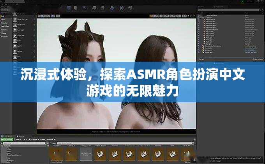Open the Cinematics toolbar icon
Image resolution: width=265 pixels, height=164 pixels.
[x=102, y=9]
